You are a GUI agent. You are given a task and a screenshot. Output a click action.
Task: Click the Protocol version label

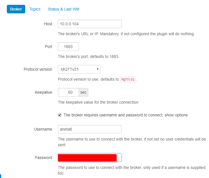click(38, 69)
